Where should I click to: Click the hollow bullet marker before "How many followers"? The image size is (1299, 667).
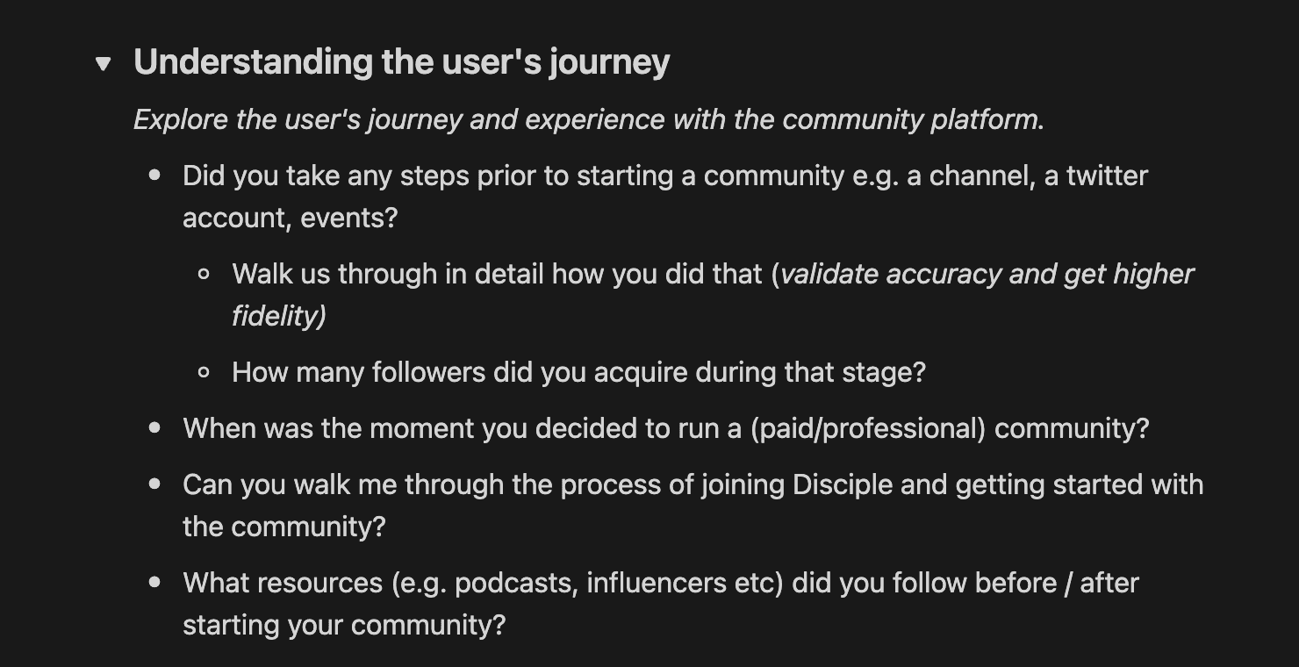[205, 372]
